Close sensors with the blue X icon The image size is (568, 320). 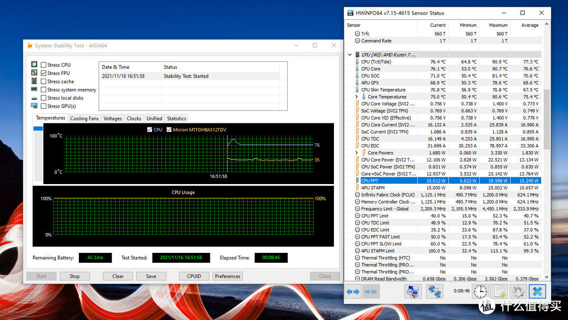click(x=537, y=292)
